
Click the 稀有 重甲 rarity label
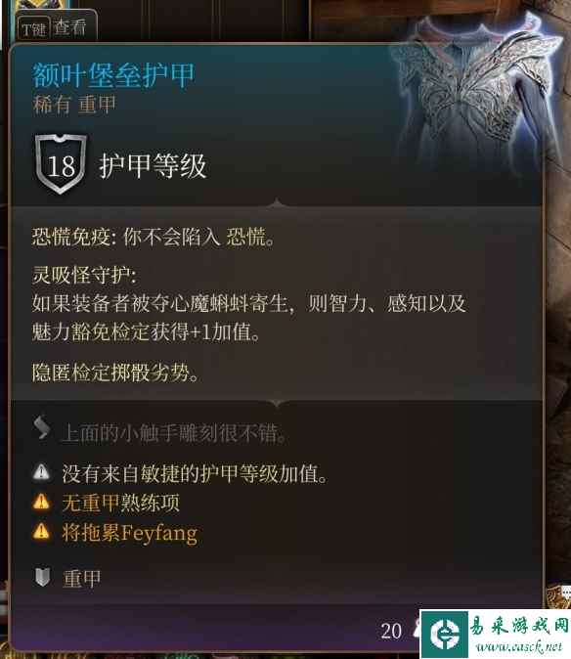coord(74,105)
